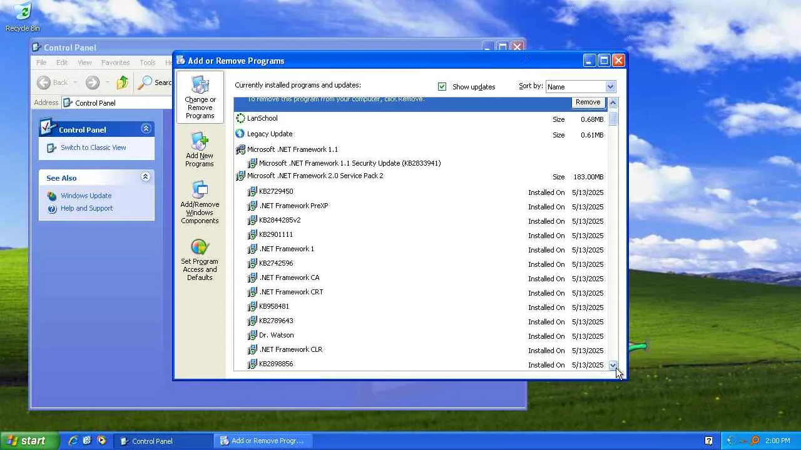Viewport: 801px width, 450px height.
Task: Select the KB2742596 update row
Action: [x=421, y=264]
